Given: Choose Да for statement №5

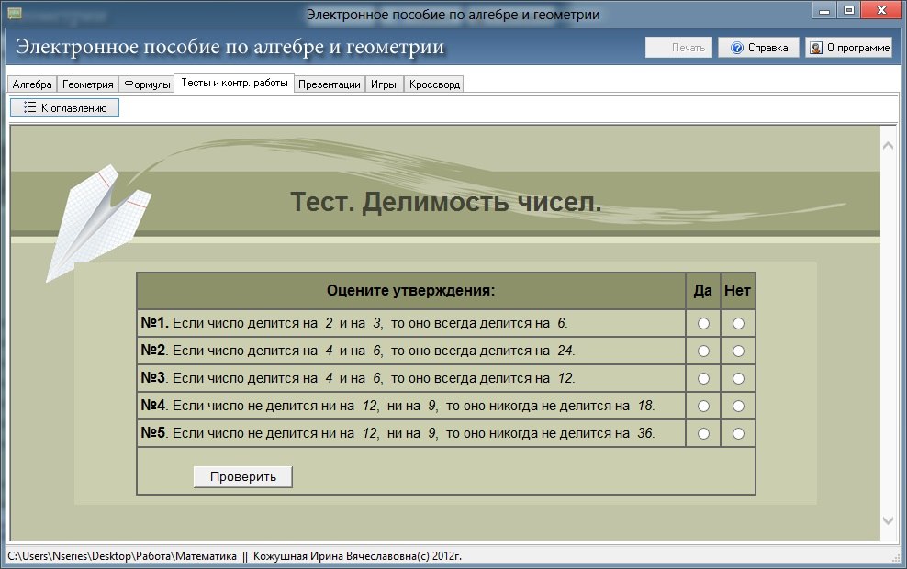Looking at the screenshot, I should [x=703, y=433].
